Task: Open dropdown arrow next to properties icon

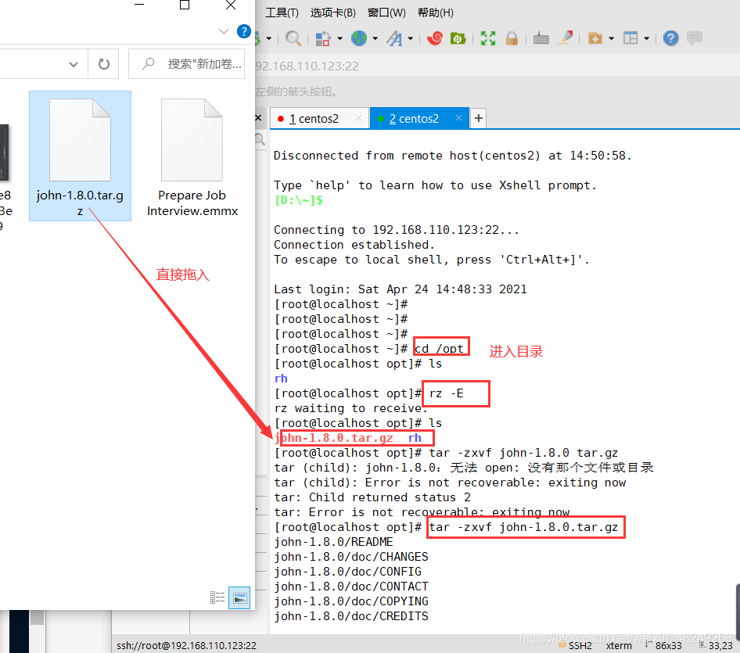Action: (x=339, y=38)
